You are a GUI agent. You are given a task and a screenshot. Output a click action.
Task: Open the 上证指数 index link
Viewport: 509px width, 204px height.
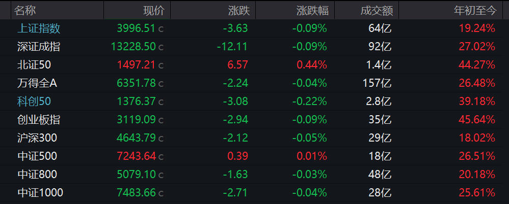point(39,28)
